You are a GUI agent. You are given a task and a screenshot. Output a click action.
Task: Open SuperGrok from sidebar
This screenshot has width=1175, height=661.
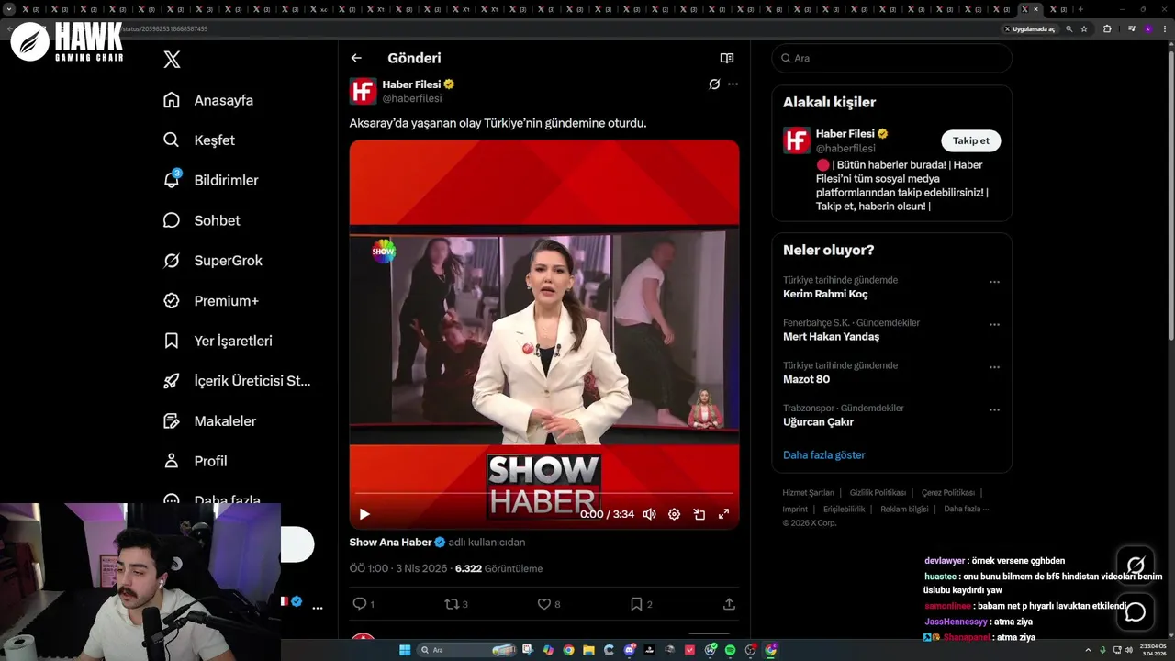click(213, 261)
